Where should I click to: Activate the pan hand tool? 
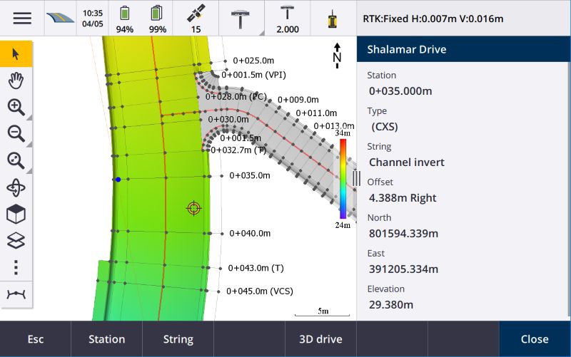pos(16,80)
